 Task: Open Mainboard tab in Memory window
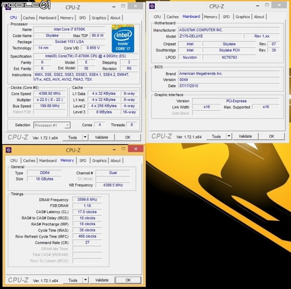48,161
